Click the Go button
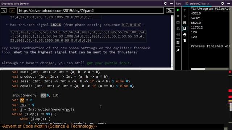232x130 pixels. 170,10
